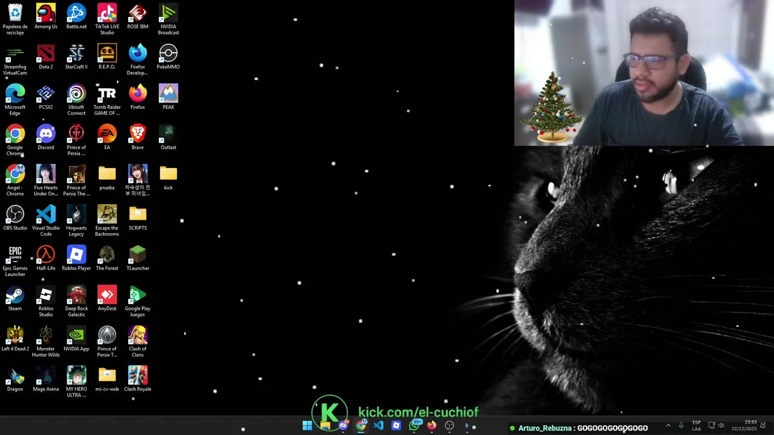Select the Discord desktop icon
This screenshot has height=435, width=774.
pos(46,138)
